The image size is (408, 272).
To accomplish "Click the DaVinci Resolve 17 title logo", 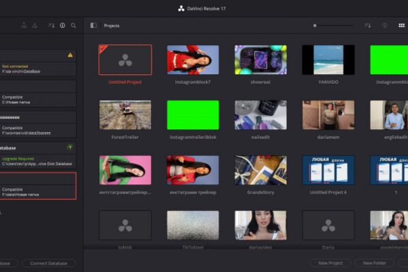I will point(181,9).
